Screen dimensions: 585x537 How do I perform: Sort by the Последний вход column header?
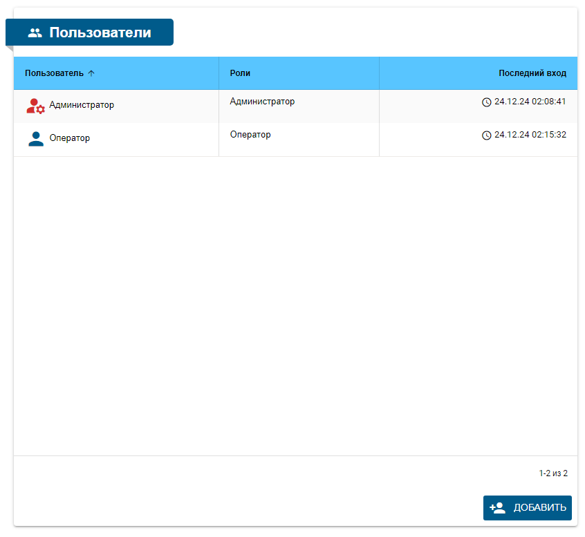click(x=532, y=73)
